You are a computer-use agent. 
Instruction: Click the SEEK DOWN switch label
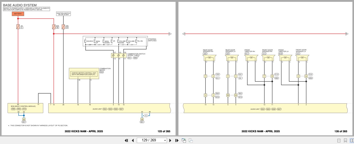pos(107,42)
